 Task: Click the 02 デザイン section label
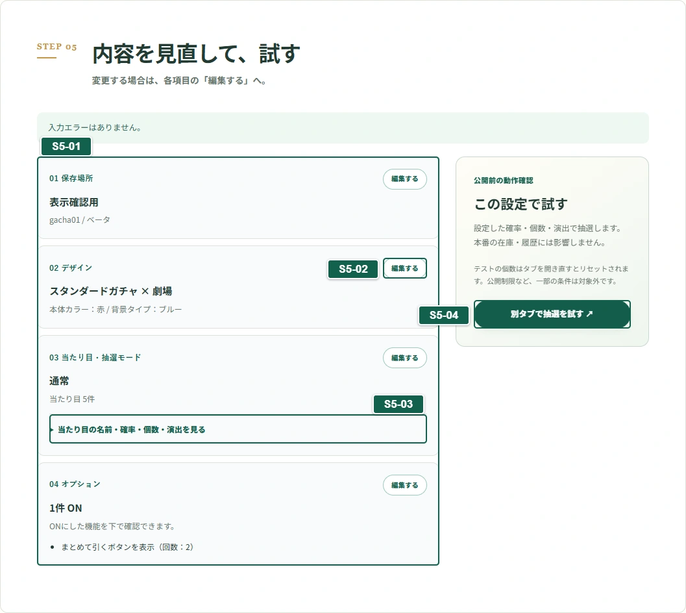(x=71, y=268)
